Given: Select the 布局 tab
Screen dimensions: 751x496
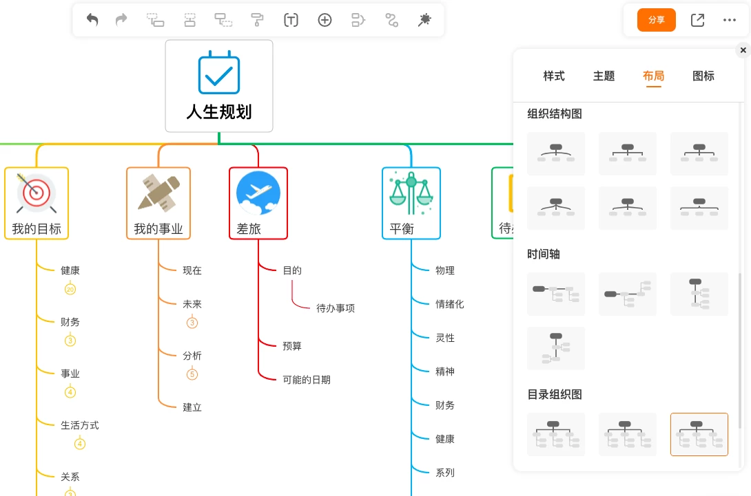Looking at the screenshot, I should [x=653, y=76].
